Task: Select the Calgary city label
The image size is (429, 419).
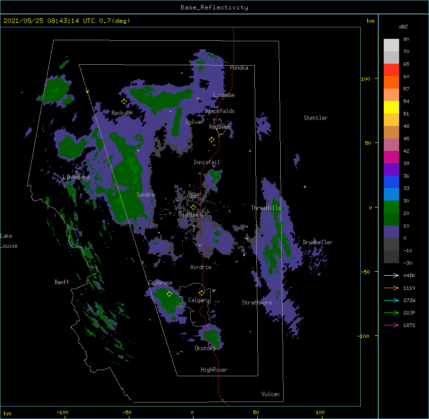Action: [x=199, y=300]
